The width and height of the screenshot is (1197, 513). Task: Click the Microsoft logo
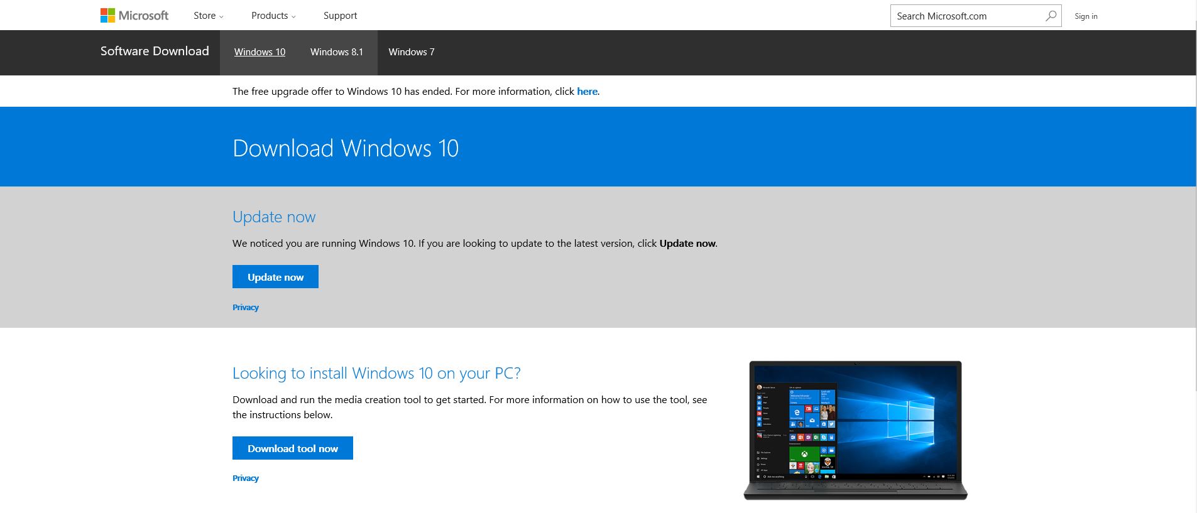tap(134, 16)
